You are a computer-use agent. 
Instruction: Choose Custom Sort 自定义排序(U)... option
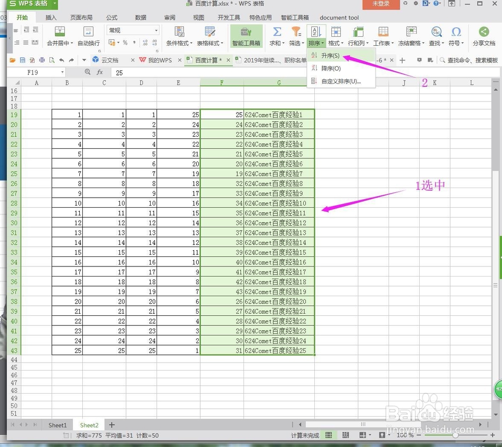pos(341,81)
